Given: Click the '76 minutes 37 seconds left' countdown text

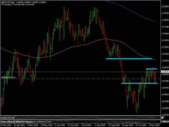Looking at the screenshot, I should (18, 5).
